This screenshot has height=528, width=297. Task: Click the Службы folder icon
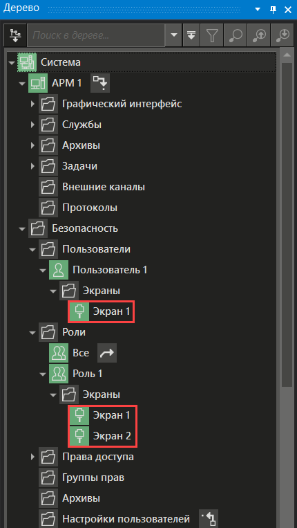tap(48, 125)
